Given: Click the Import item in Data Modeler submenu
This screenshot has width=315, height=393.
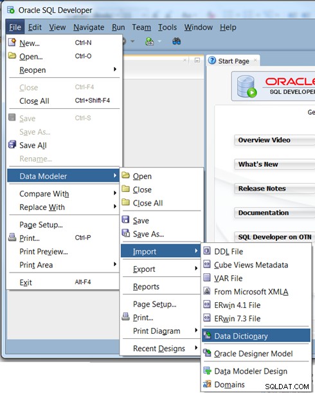Looking at the screenshot, I should click(x=161, y=251).
